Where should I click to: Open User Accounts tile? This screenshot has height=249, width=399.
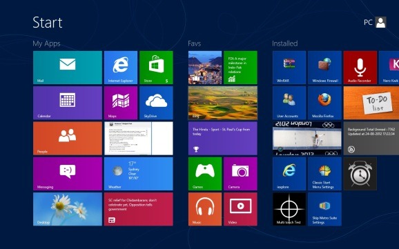tap(289, 103)
